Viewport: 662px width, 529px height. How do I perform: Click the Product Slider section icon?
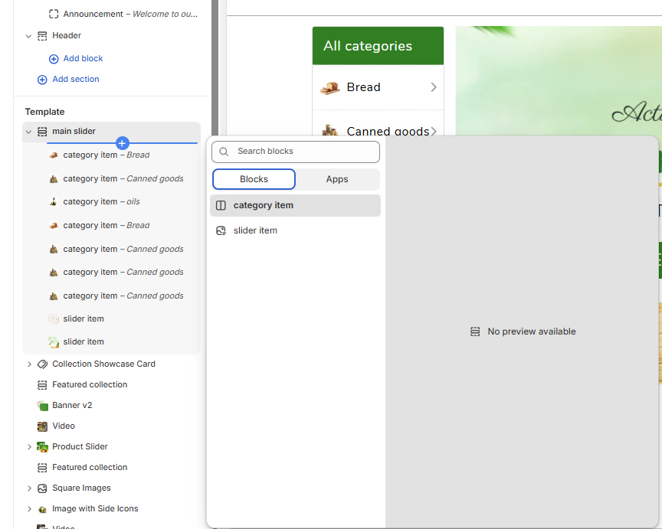(41, 446)
